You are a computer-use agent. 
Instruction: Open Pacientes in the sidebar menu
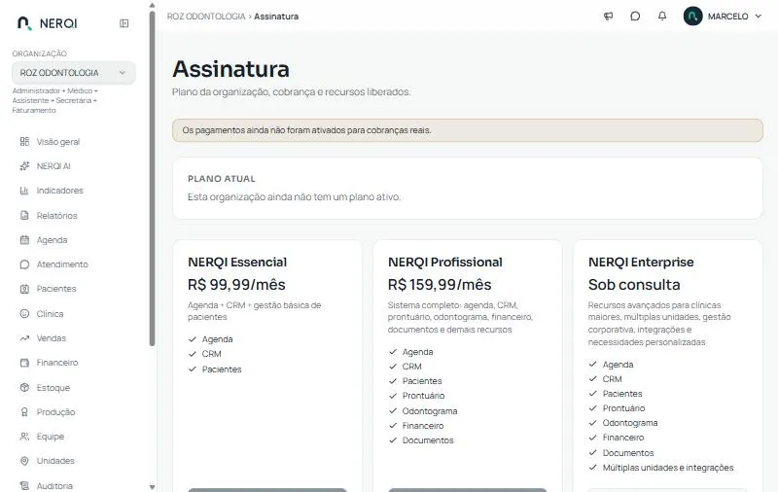(56, 289)
